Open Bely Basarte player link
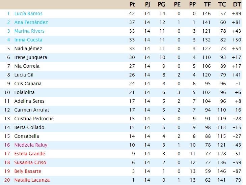 28,171
